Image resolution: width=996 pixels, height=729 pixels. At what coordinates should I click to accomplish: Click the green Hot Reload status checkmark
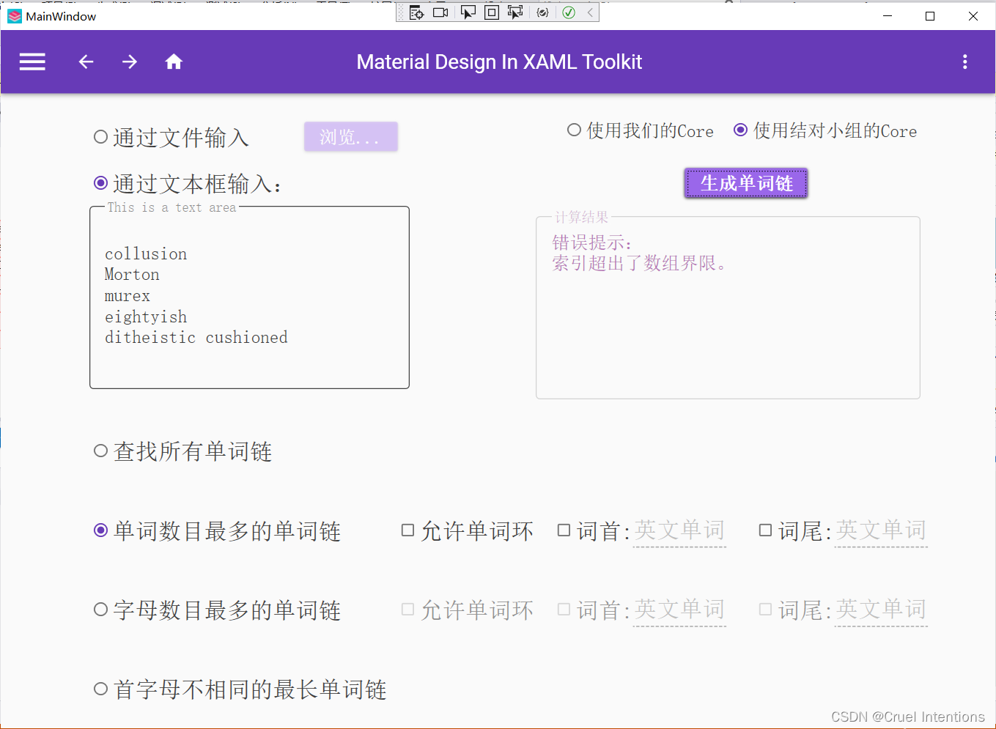(569, 12)
